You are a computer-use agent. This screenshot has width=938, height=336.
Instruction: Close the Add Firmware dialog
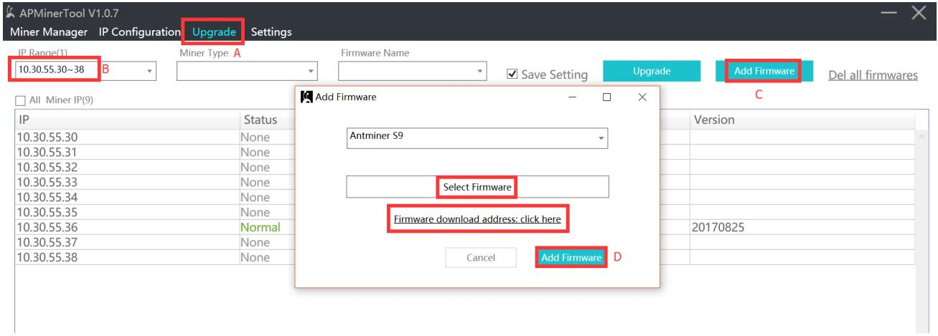click(642, 96)
